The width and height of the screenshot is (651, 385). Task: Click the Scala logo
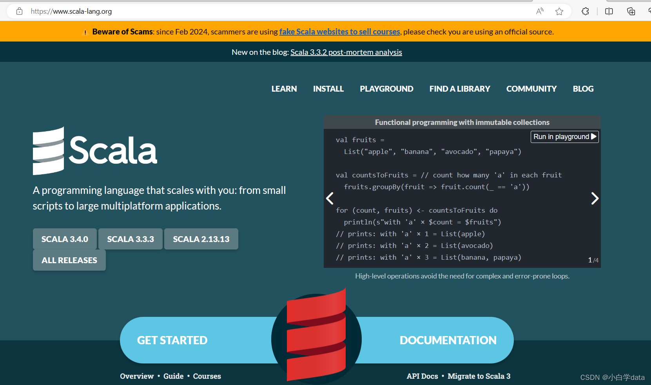95,151
